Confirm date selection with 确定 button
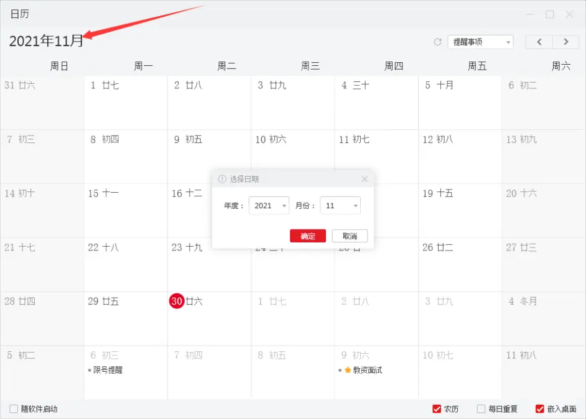 (308, 236)
